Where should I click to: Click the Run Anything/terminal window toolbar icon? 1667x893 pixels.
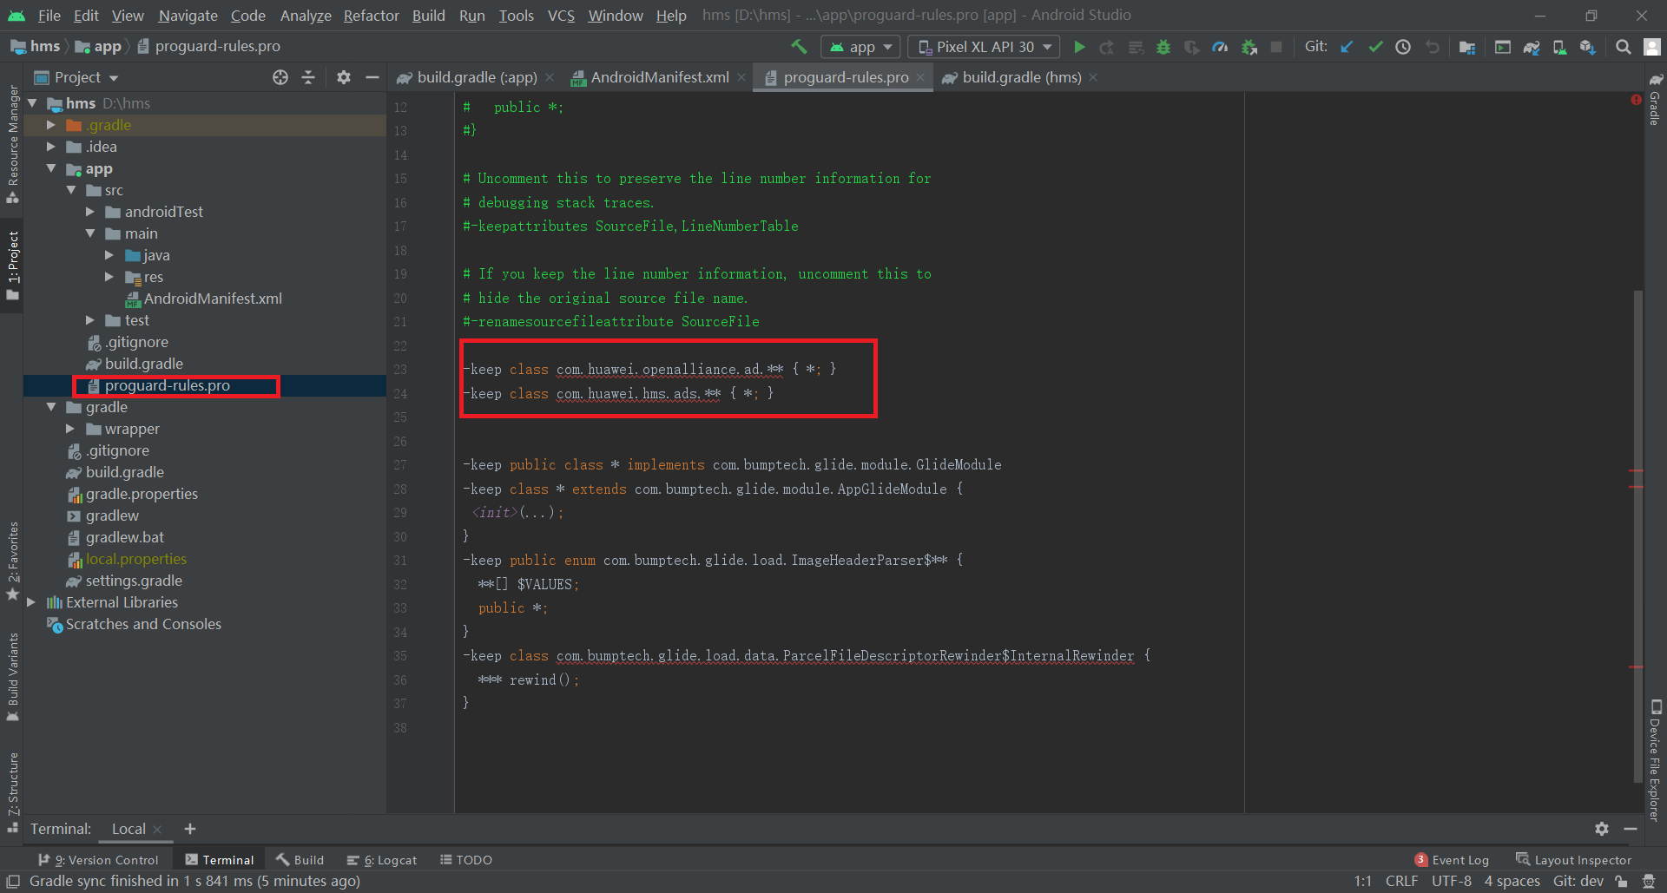point(1503,47)
